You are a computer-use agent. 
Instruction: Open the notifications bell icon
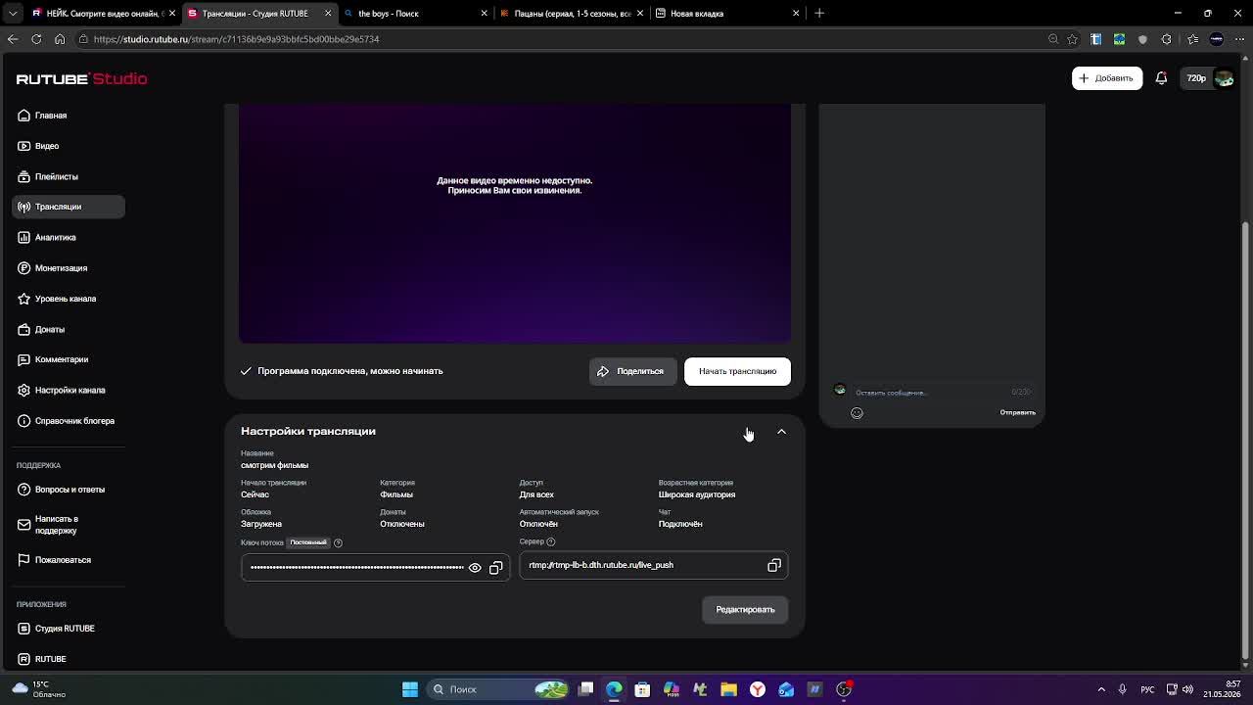1161,78
